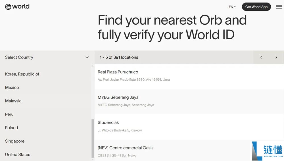Viewport: 284px width, 161px height.
Task: Click the country list scroll-up arrow
Action: click(93, 66)
